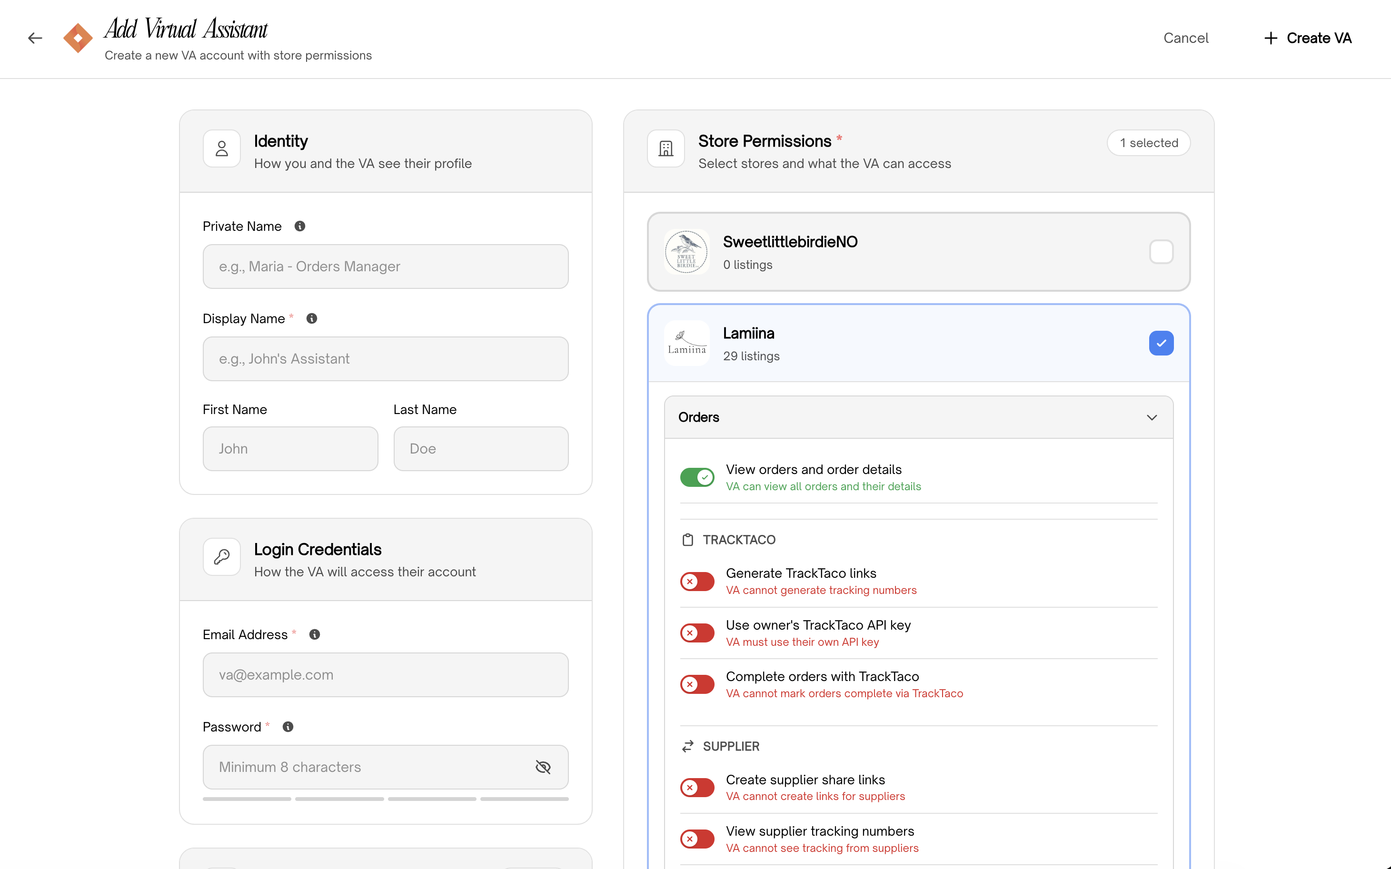Click Email Address info icon
The width and height of the screenshot is (1391, 869).
tap(314, 634)
